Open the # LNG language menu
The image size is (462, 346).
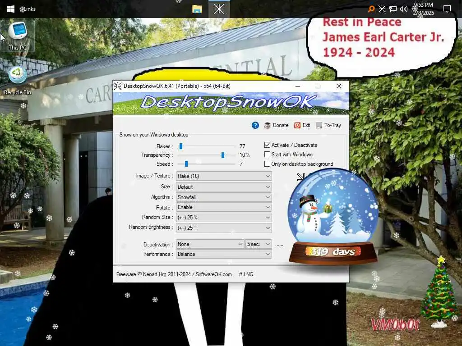[246, 274]
